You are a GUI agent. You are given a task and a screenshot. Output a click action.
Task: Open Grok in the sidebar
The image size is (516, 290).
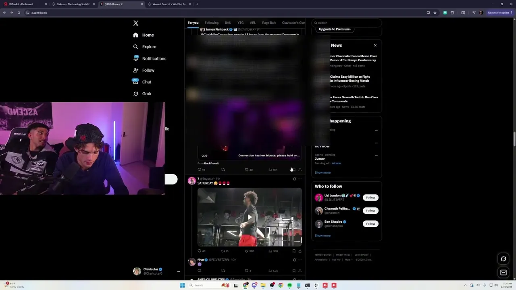point(142,93)
